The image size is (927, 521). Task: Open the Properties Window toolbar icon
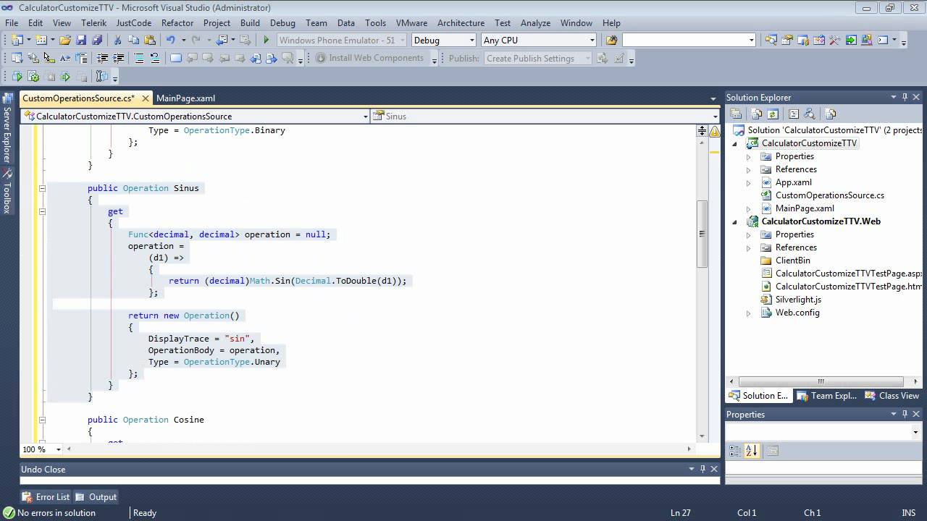[787, 41]
